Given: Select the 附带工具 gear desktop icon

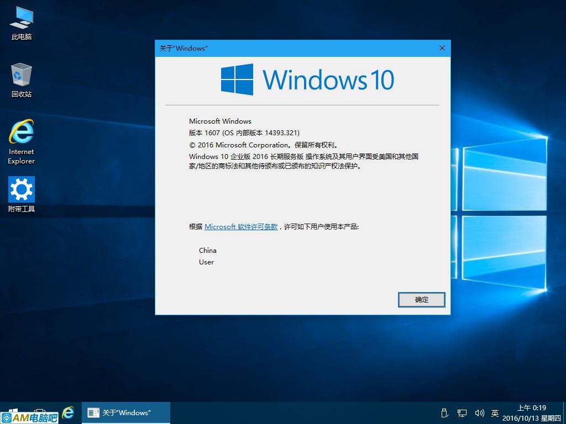Looking at the screenshot, I should tap(22, 194).
